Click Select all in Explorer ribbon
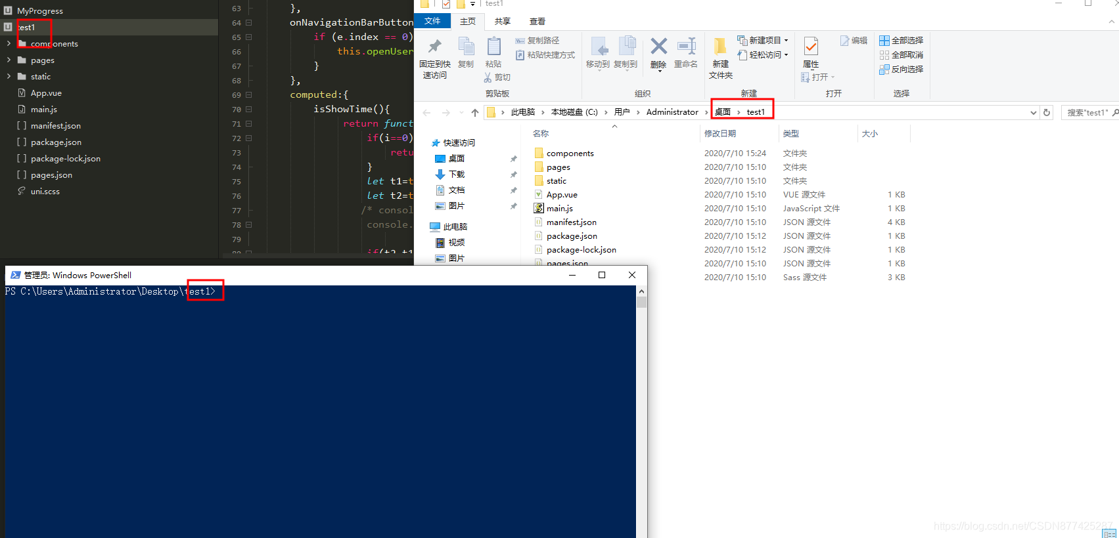 click(902, 41)
